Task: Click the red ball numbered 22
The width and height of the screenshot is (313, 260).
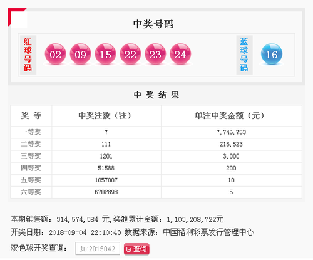Action: coord(130,54)
